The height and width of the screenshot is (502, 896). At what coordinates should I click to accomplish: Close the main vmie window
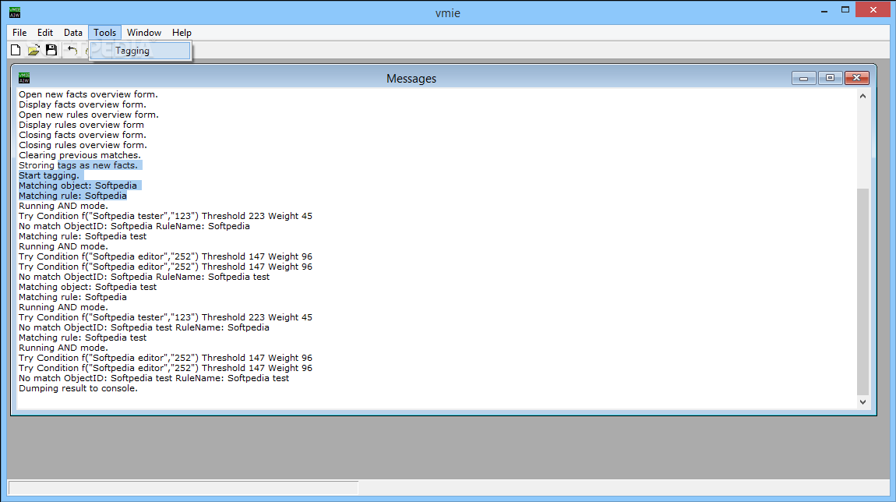click(873, 9)
